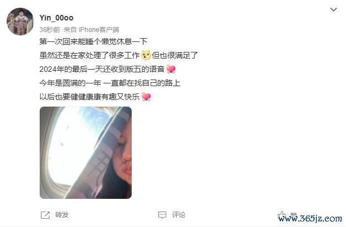Click the line starting 今年是圆满的一年
Image resolution: width=346 pixels, height=227 pixels.
tap(110, 83)
